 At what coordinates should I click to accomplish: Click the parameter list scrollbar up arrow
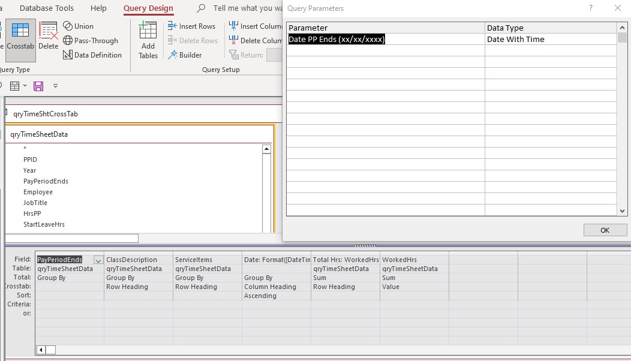coord(622,26)
